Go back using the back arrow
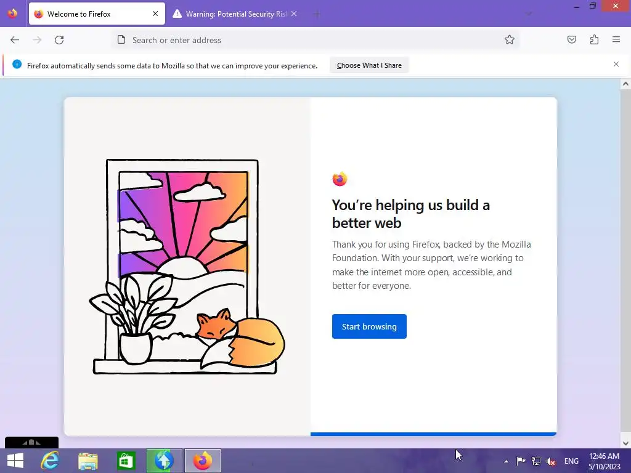The image size is (631, 473). 15,40
